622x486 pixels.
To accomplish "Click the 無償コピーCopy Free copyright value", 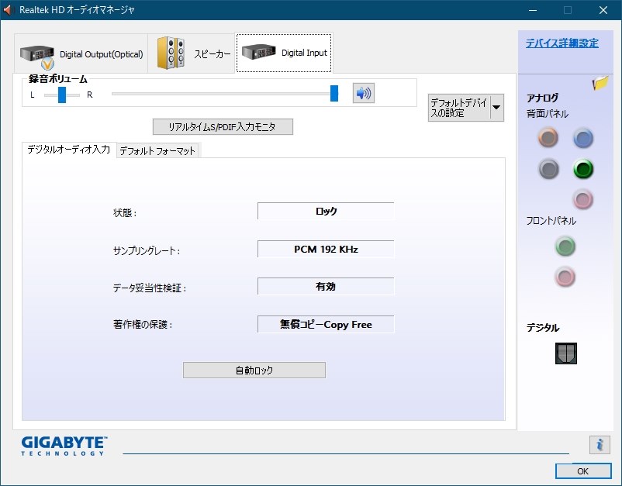I will pos(326,325).
